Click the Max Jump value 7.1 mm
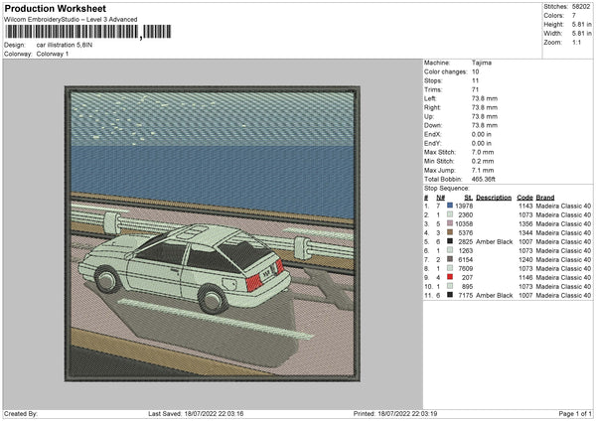The width and height of the screenshot is (596, 421). [483, 170]
